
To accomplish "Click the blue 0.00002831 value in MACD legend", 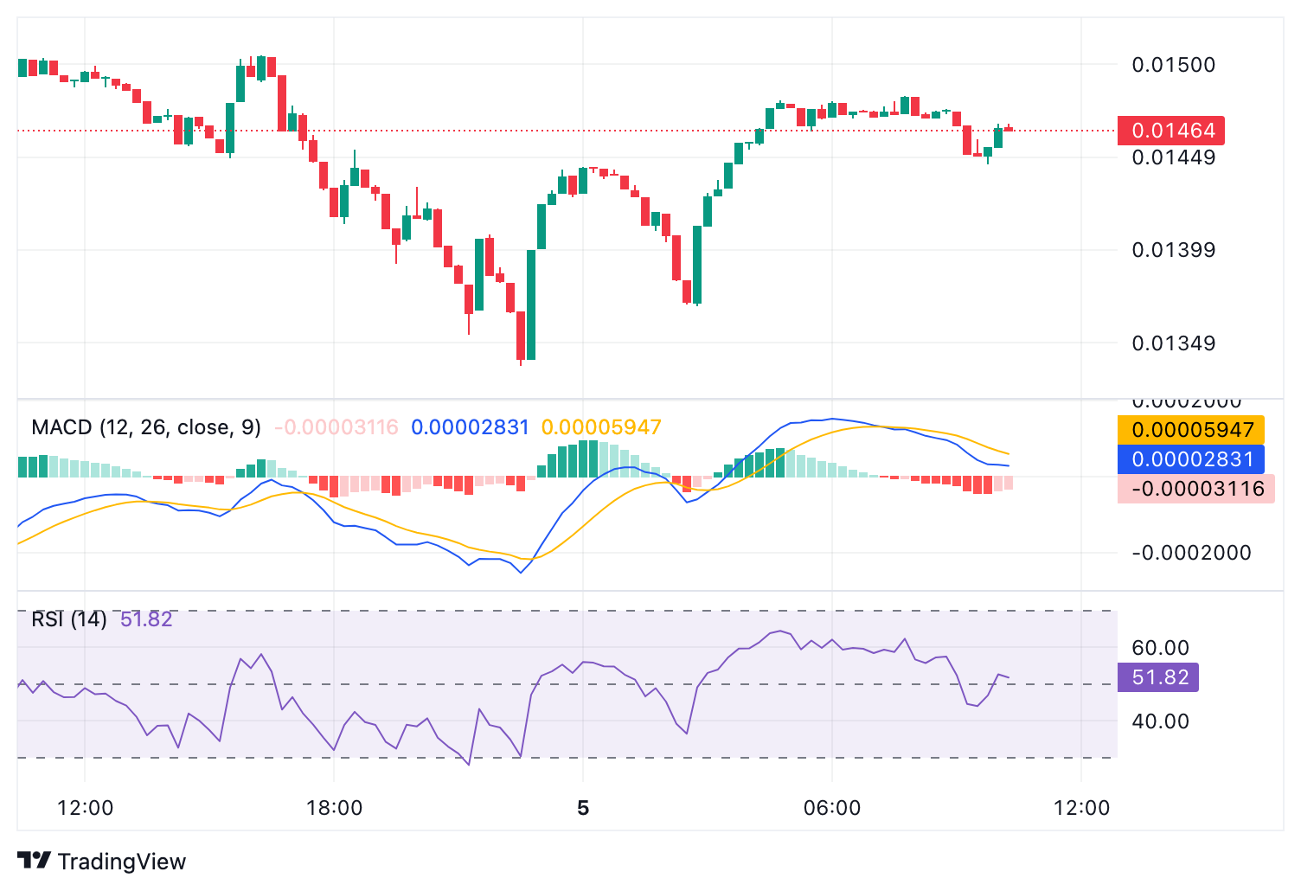I will point(469,427).
